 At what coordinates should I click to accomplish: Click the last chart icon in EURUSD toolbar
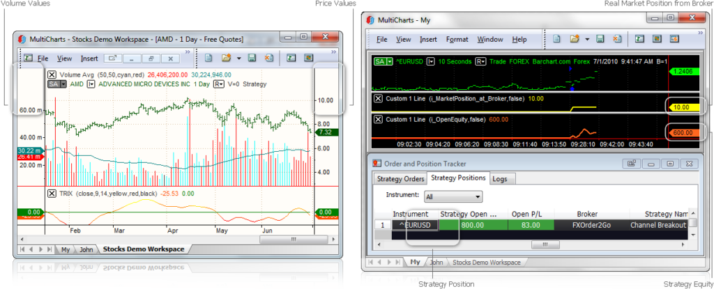(x=674, y=40)
